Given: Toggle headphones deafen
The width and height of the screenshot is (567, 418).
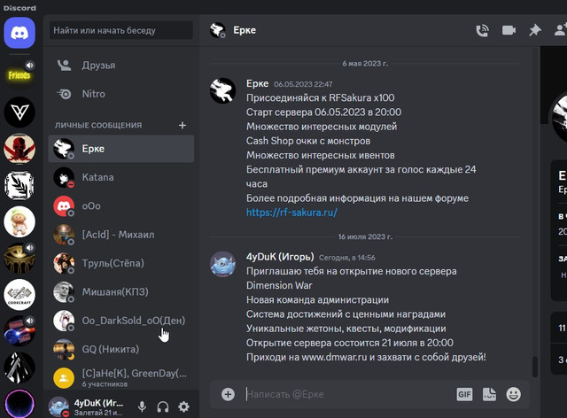Looking at the screenshot, I should point(163,406).
